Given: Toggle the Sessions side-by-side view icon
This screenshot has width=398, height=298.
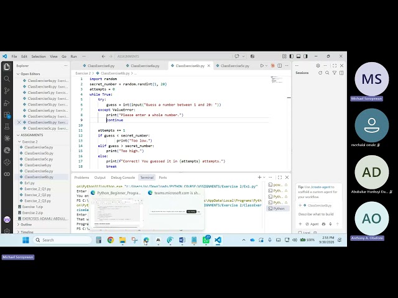Looking at the screenshot, I should coord(341,73).
